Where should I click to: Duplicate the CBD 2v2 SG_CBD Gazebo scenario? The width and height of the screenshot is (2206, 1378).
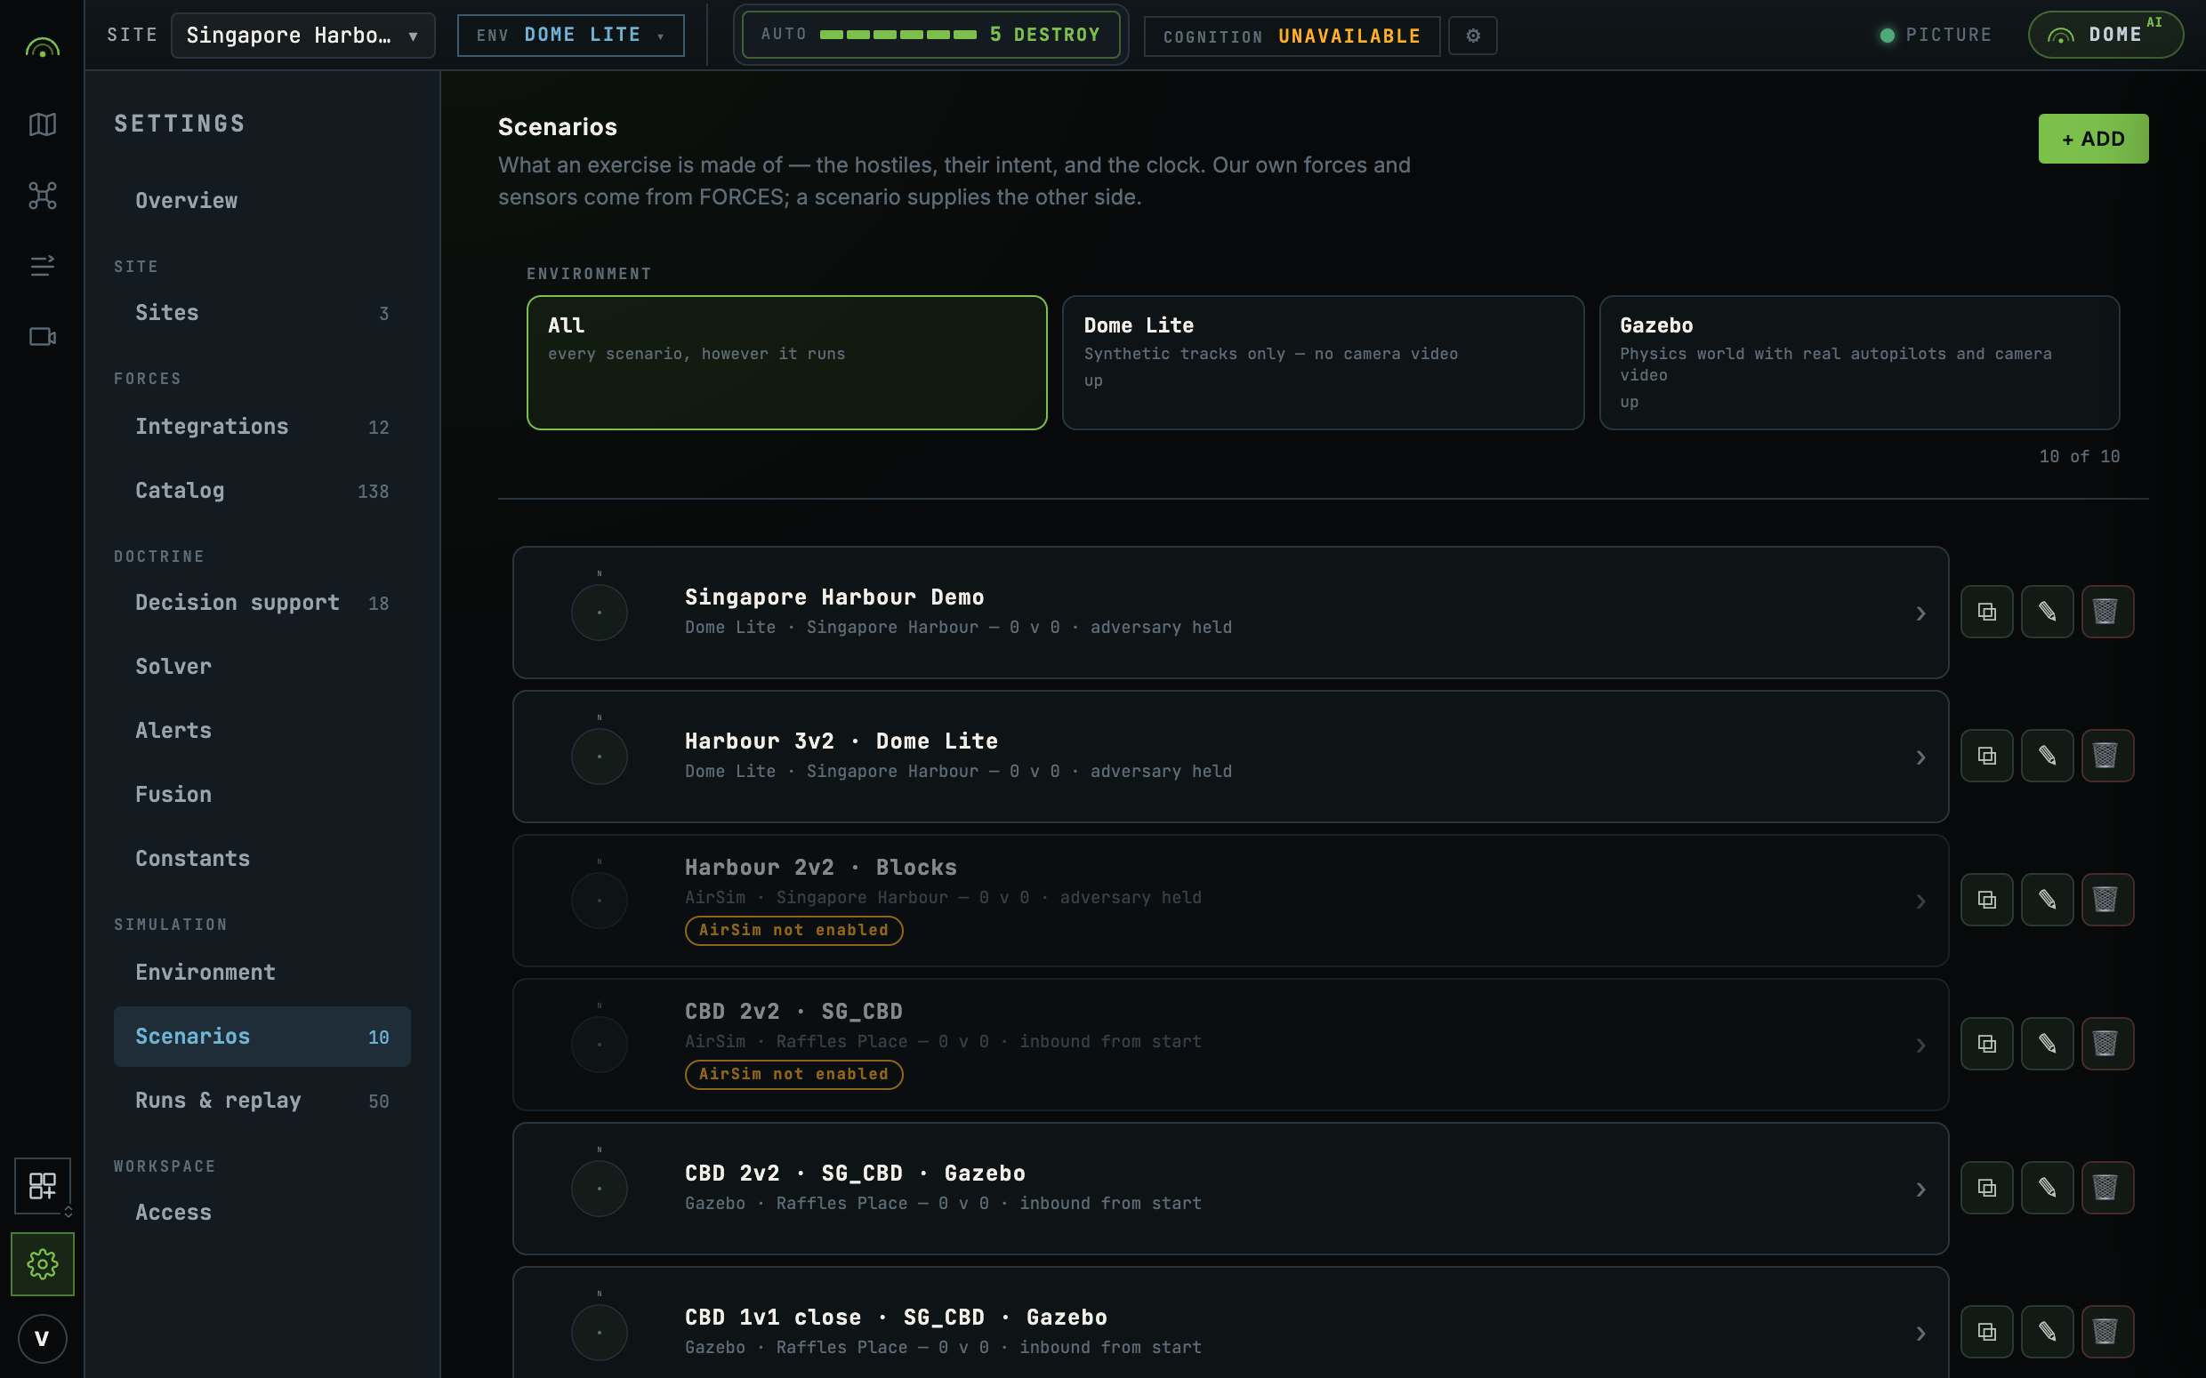1986,1188
